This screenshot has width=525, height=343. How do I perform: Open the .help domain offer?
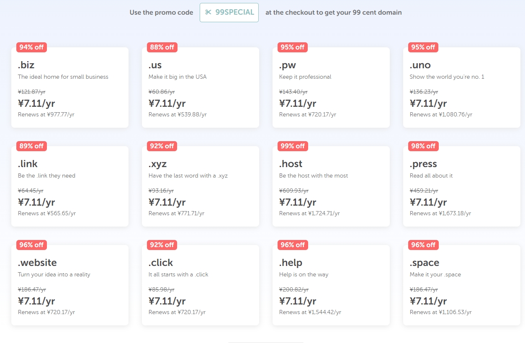point(331,285)
